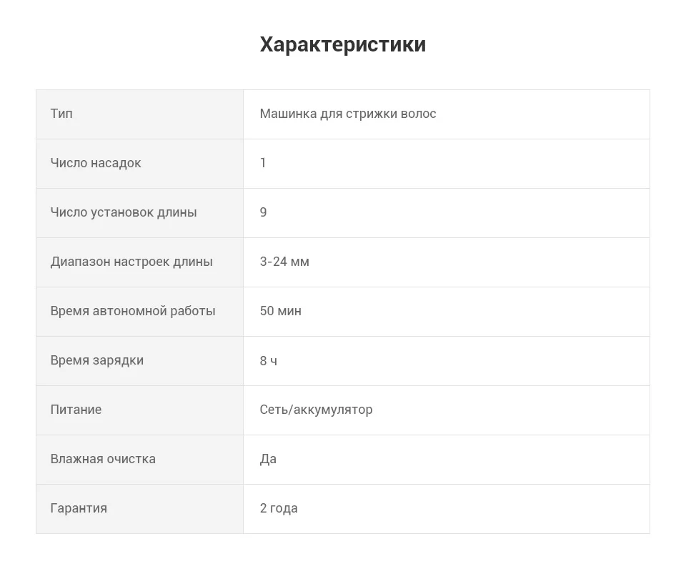Select the Питание label
The width and height of the screenshot is (686, 569).
point(76,410)
